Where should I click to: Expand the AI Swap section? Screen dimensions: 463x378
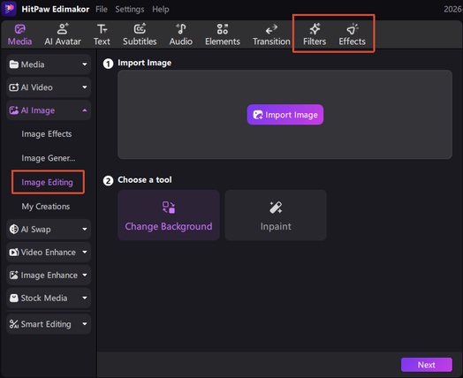coord(49,230)
